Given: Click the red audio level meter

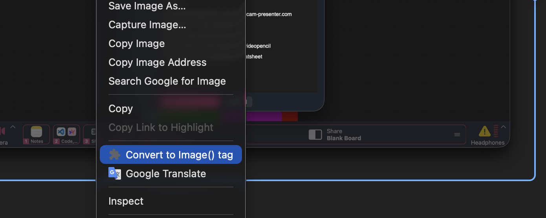Looking at the screenshot, I should [496, 131].
